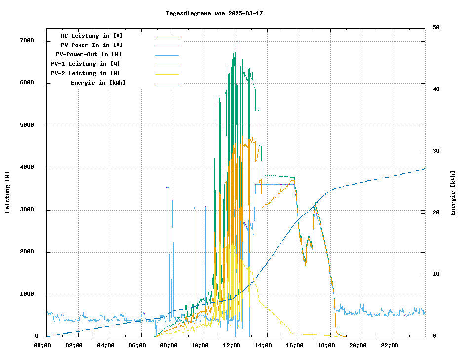Select the vertical "Energie [kWh]" axis title
This screenshot has height=356, width=474.
pos(453,193)
